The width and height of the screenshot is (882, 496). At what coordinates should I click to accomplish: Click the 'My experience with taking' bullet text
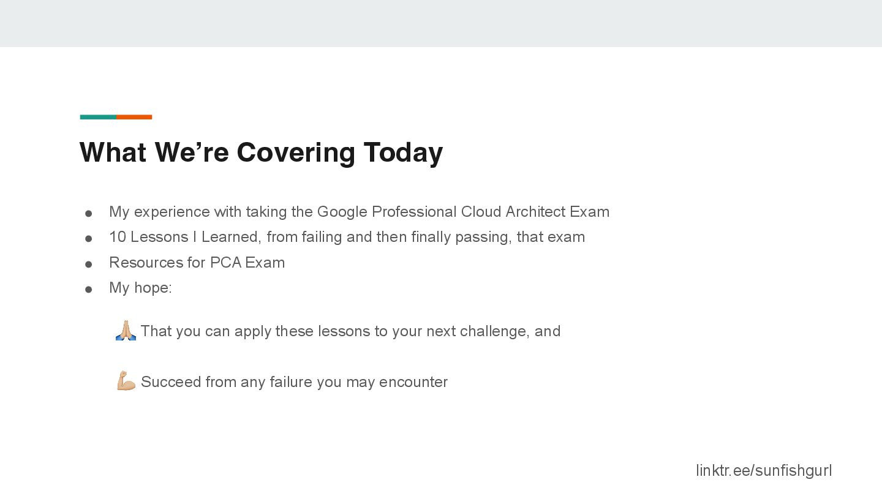[359, 212]
